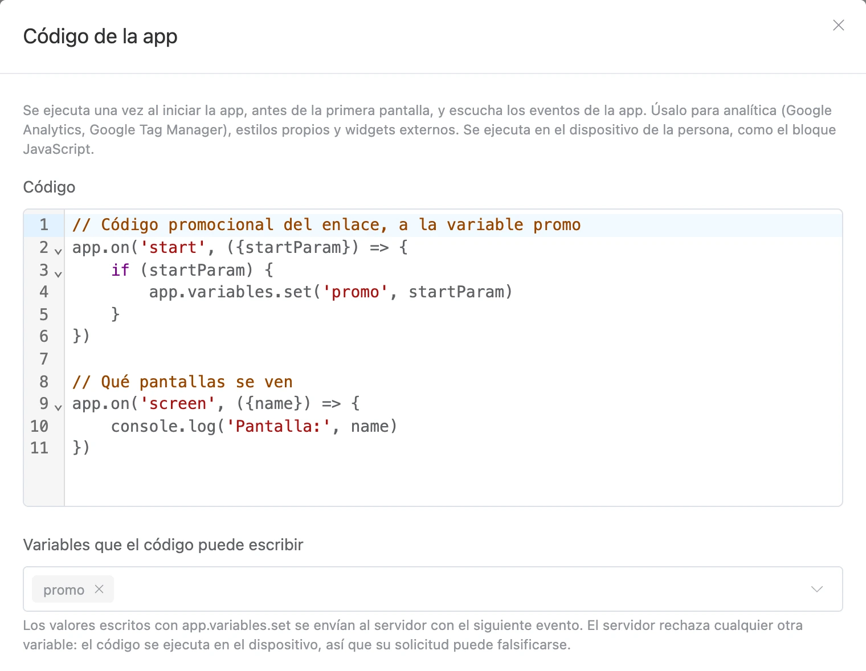Place cursor in comment about código promocional

(x=326, y=225)
